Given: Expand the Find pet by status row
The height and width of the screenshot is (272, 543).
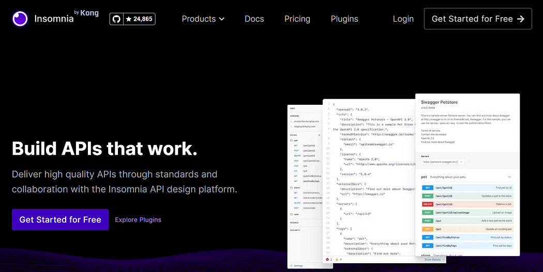Looking at the screenshot, I should tap(467, 237).
